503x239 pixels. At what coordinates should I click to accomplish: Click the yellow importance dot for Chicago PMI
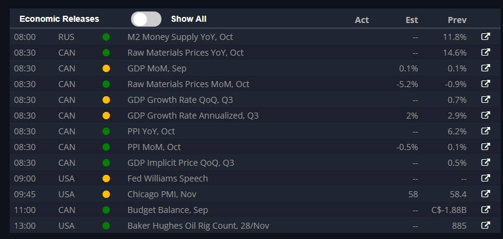(106, 194)
